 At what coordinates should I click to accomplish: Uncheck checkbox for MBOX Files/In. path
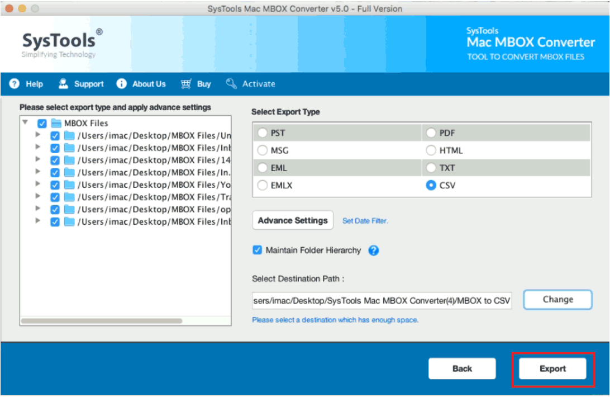[x=55, y=173]
